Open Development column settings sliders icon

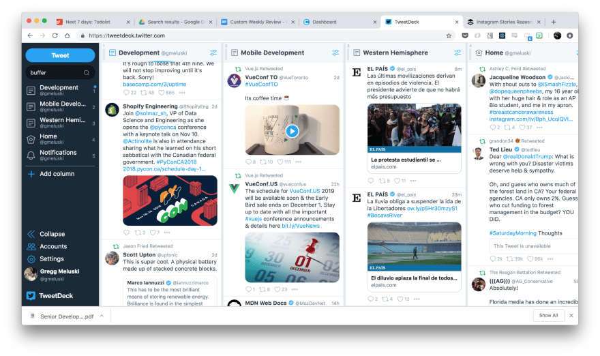click(213, 53)
